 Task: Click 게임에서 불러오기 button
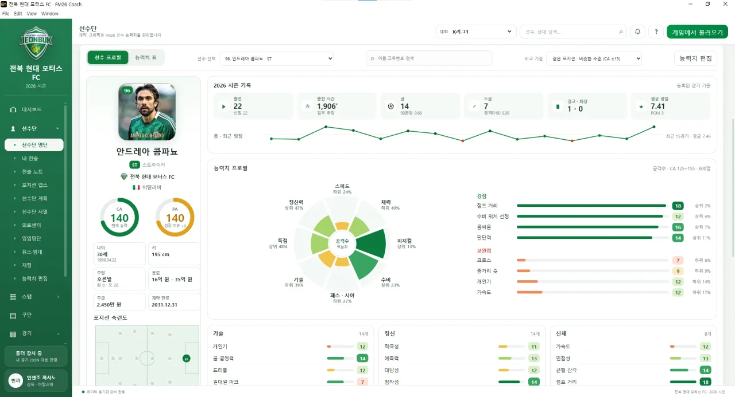pyautogui.click(x=697, y=32)
